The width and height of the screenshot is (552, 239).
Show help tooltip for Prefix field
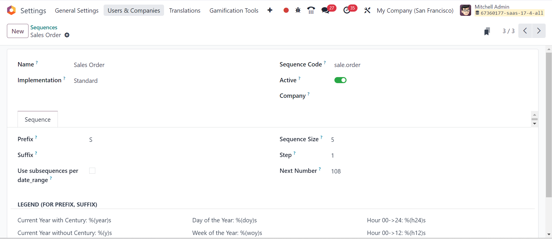coord(36,137)
